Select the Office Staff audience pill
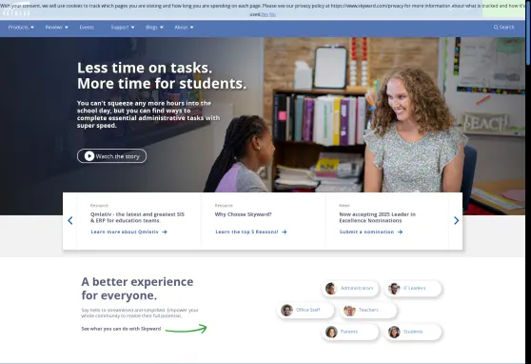The height and width of the screenshot is (364, 531). pyautogui.click(x=305, y=310)
